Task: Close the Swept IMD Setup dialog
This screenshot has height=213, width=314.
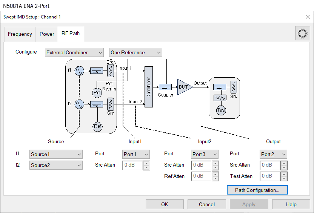Action: point(308,17)
